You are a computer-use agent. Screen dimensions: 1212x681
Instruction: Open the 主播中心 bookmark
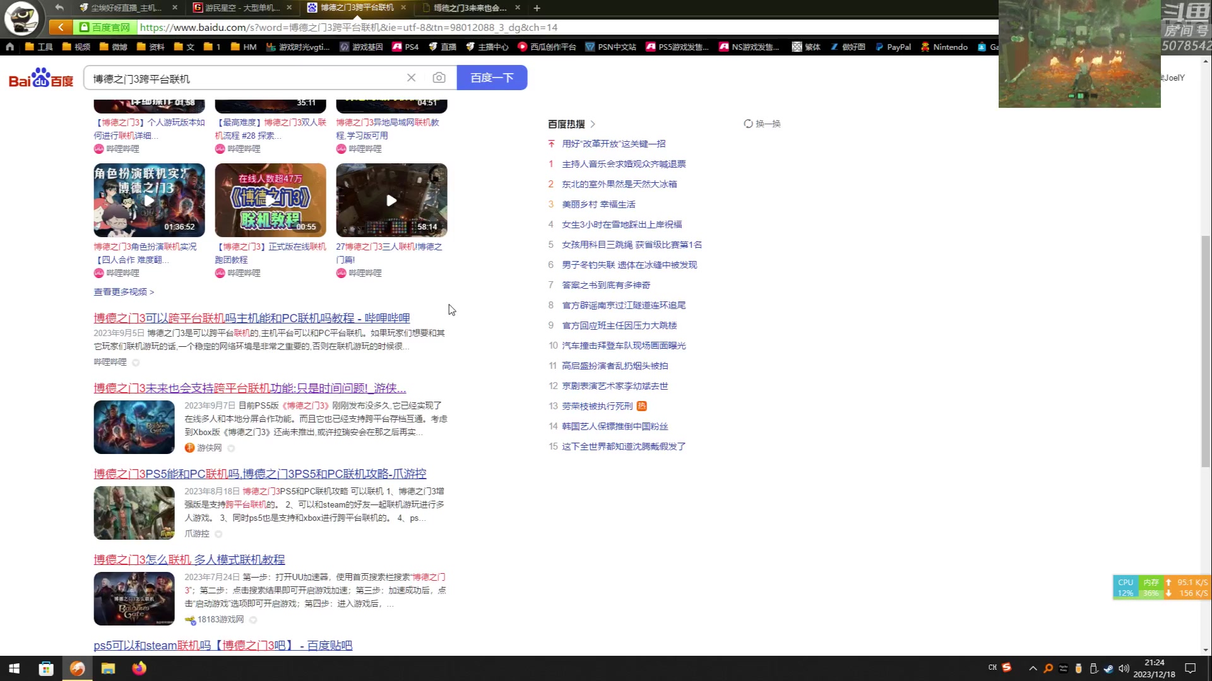487,47
